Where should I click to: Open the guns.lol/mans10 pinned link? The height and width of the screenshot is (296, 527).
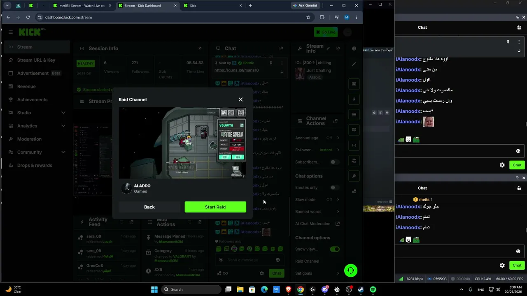tap(236, 70)
